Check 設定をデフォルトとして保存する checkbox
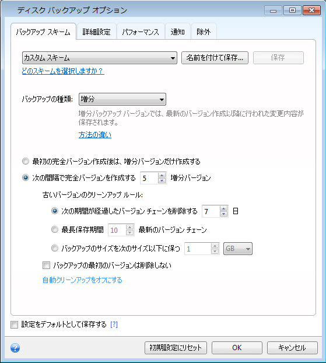This screenshot has height=363, width=326. [14, 324]
